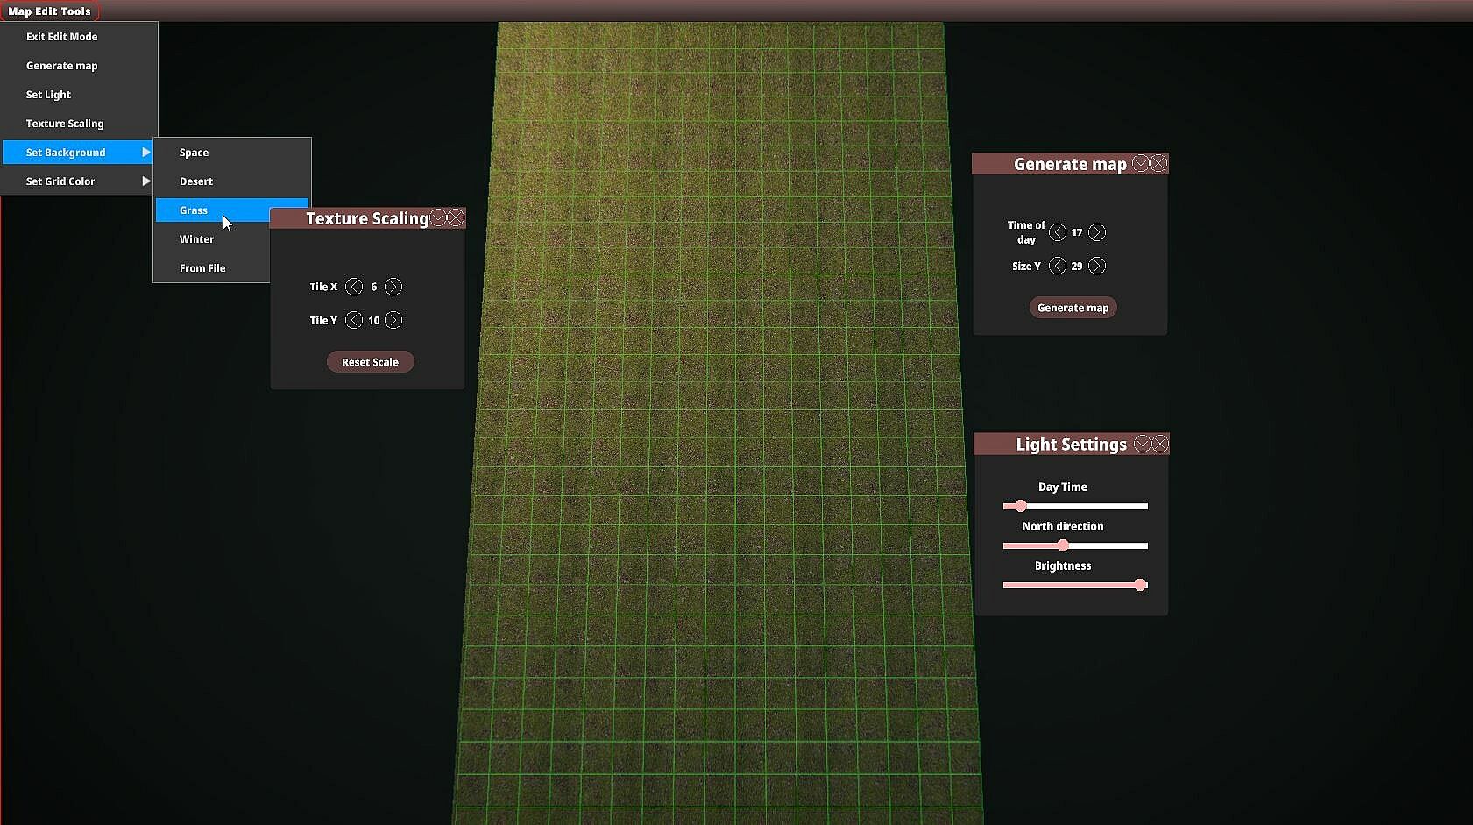Click the Texture Scaling panel title
The image size is (1473, 825).
click(x=367, y=218)
